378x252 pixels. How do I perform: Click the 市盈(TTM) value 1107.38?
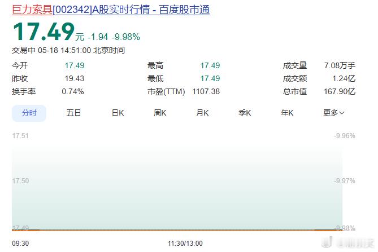(x=206, y=91)
